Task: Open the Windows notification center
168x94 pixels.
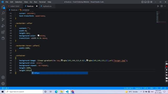Action: (x=165, y=92)
